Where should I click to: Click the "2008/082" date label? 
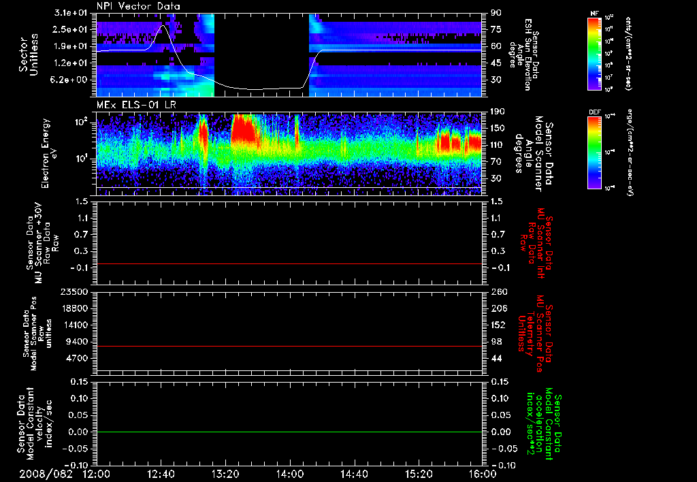coord(46,474)
